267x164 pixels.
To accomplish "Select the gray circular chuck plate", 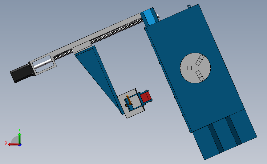I will (195, 68).
